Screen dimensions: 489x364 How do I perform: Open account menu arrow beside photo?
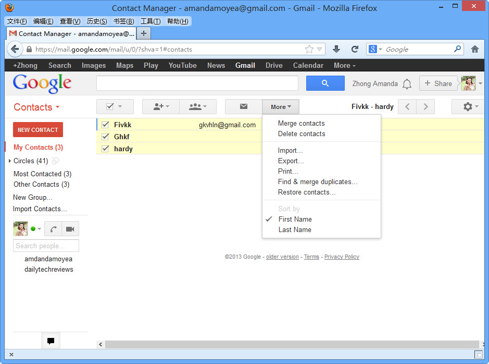(x=480, y=83)
